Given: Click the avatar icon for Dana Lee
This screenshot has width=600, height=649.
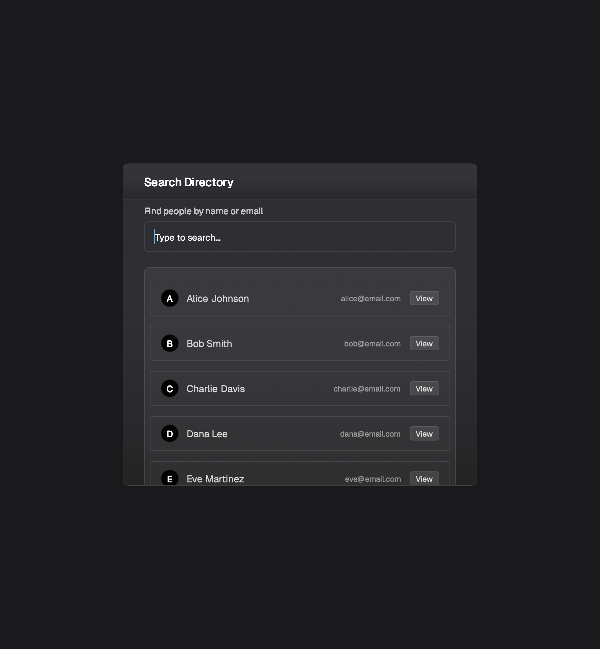Looking at the screenshot, I should click(169, 433).
